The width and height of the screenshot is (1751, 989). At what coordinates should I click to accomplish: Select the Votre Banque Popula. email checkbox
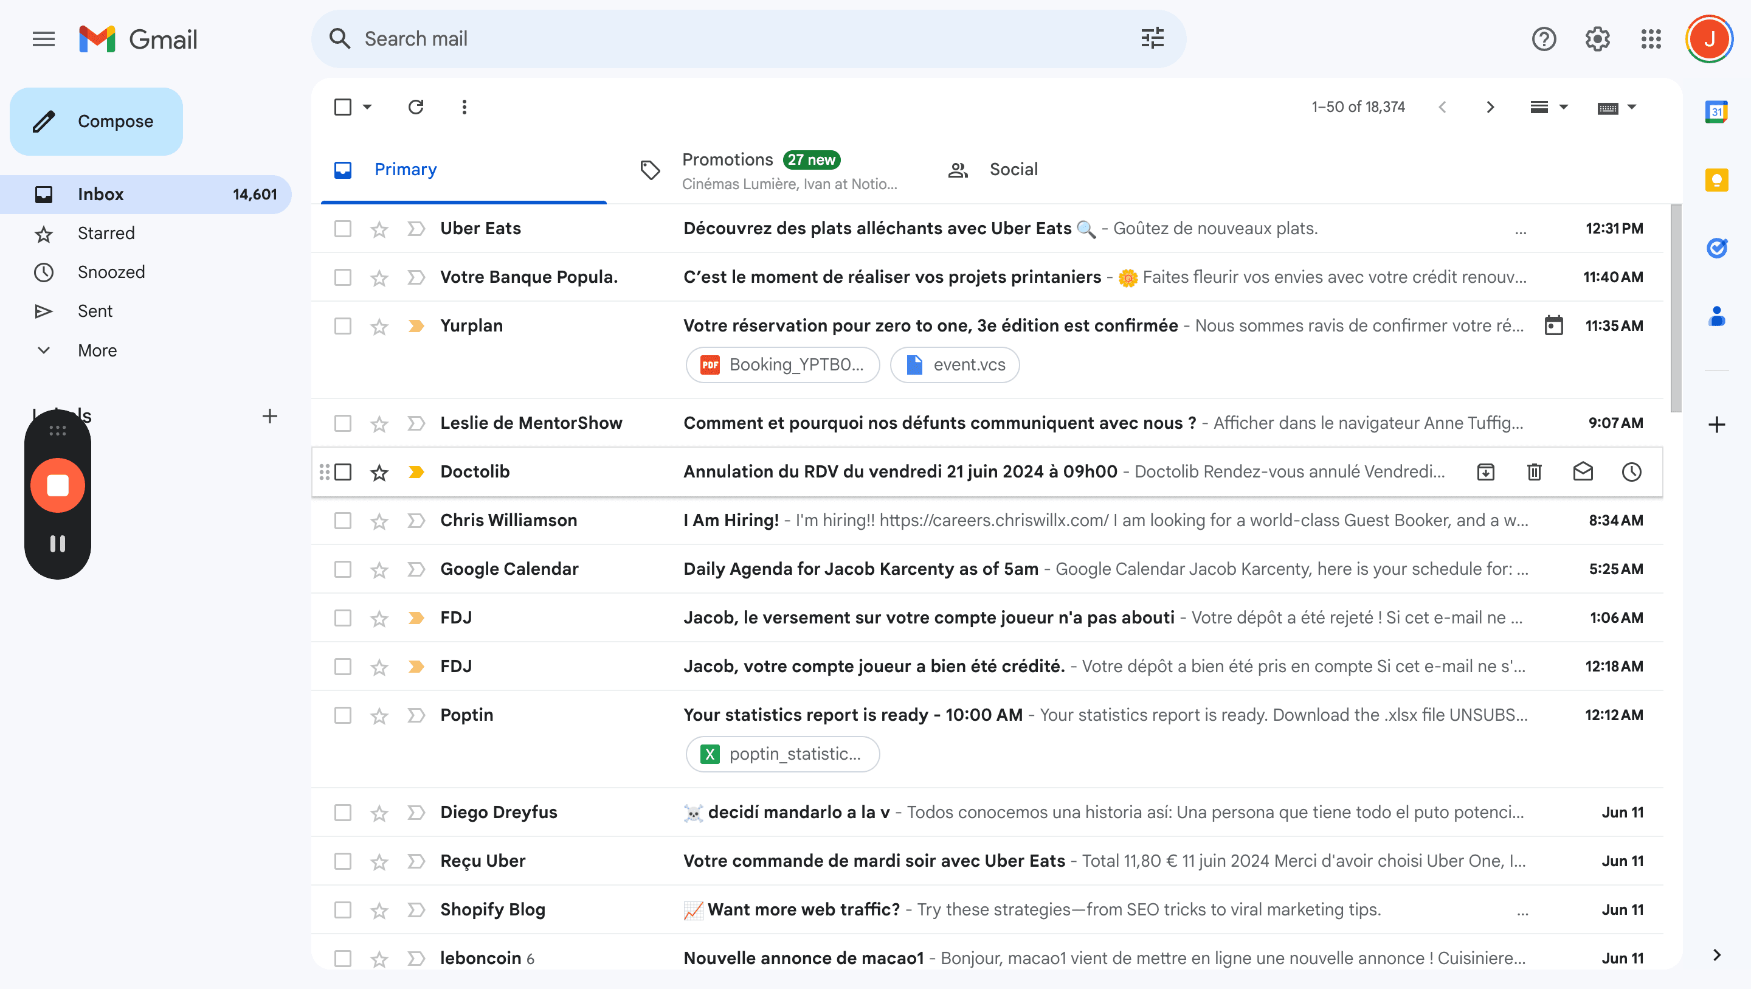coord(342,277)
